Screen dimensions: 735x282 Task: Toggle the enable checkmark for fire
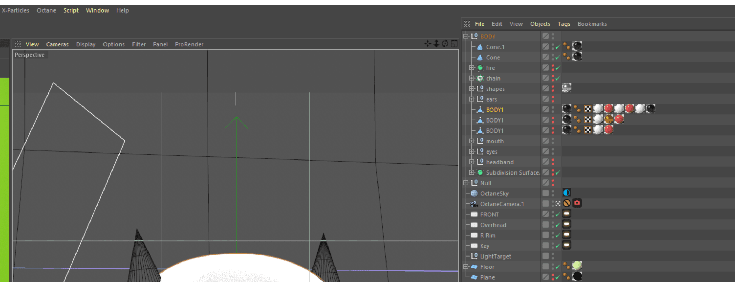click(558, 68)
